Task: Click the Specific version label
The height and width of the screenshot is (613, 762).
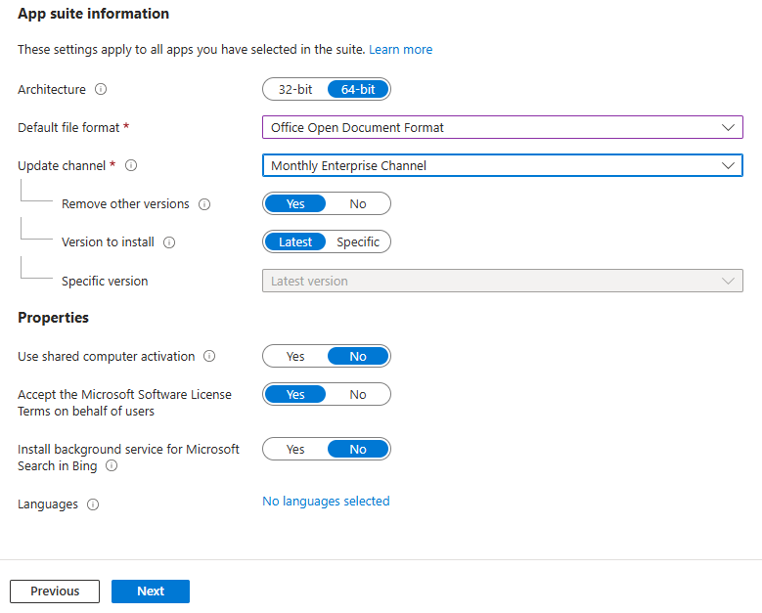Action: coord(105,282)
